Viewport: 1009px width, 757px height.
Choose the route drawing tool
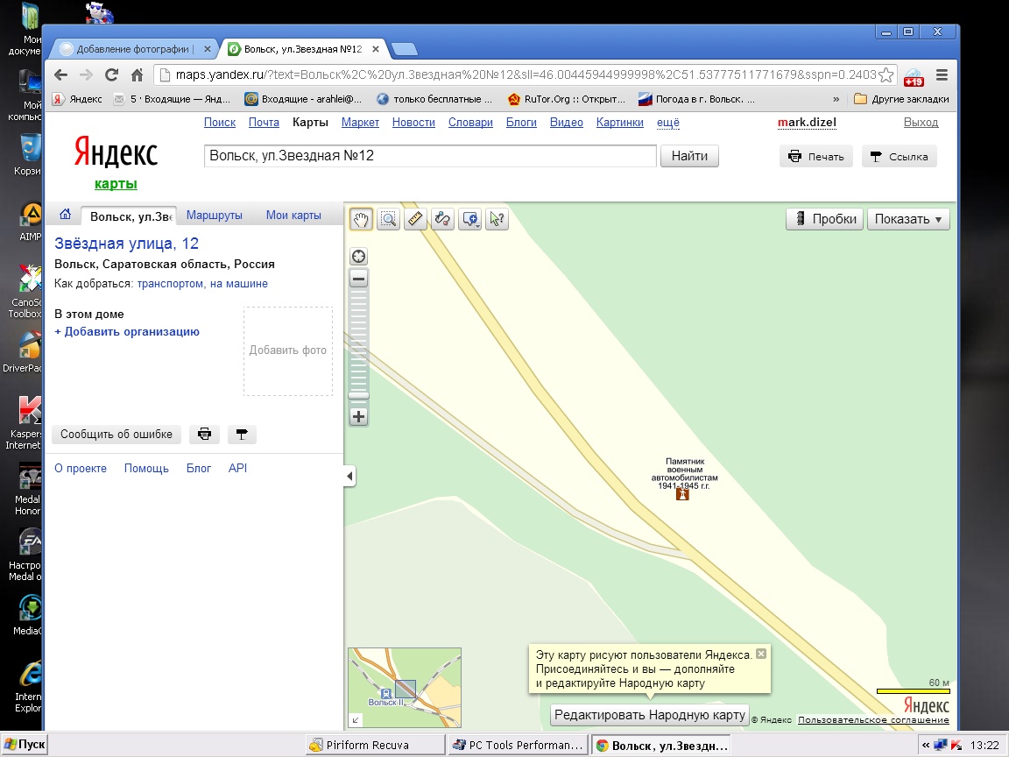click(x=442, y=220)
